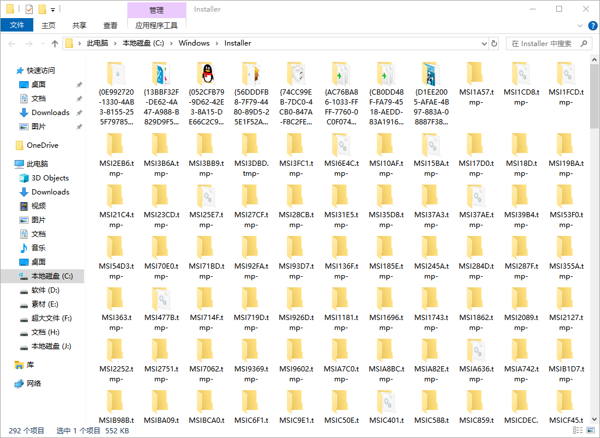Open the {AC76BA86 folder with green arrow
Screen dimensions: 600x438
pos(341,74)
